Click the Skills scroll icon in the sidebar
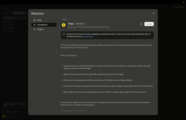 34,20
